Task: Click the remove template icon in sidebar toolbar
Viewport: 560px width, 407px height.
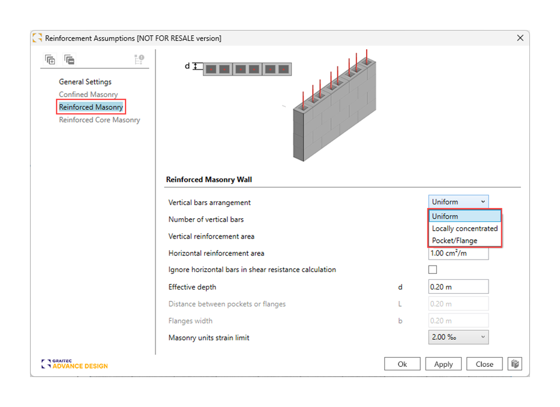Action: pos(69,59)
